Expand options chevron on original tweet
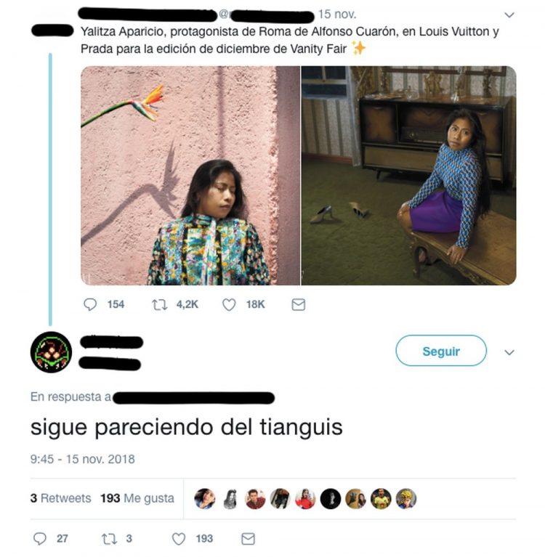The image size is (545, 557). pyautogui.click(x=509, y=15)
